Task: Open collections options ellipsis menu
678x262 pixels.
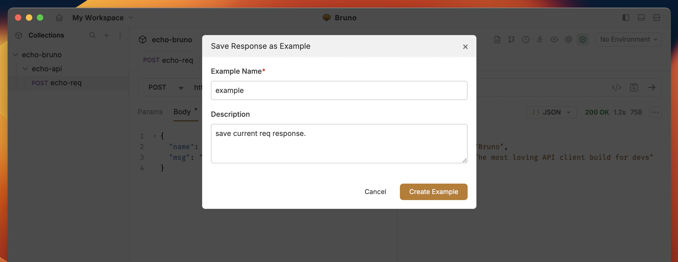Action: pyautogui.click(x=120, y=35)
